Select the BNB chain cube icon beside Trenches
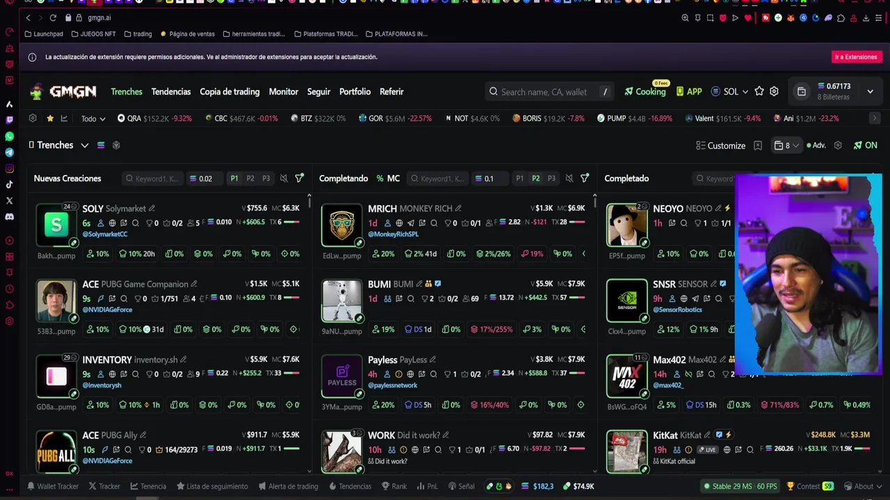The height and width of the screenshot is (500, 890). coord(116,145)
